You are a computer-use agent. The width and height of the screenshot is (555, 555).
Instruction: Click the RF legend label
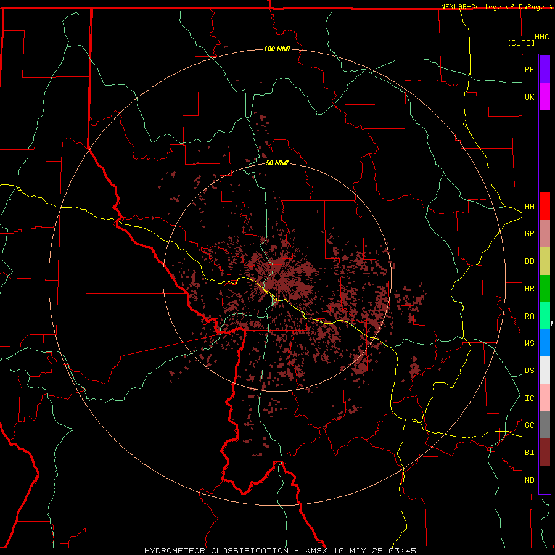click(529, 69)
